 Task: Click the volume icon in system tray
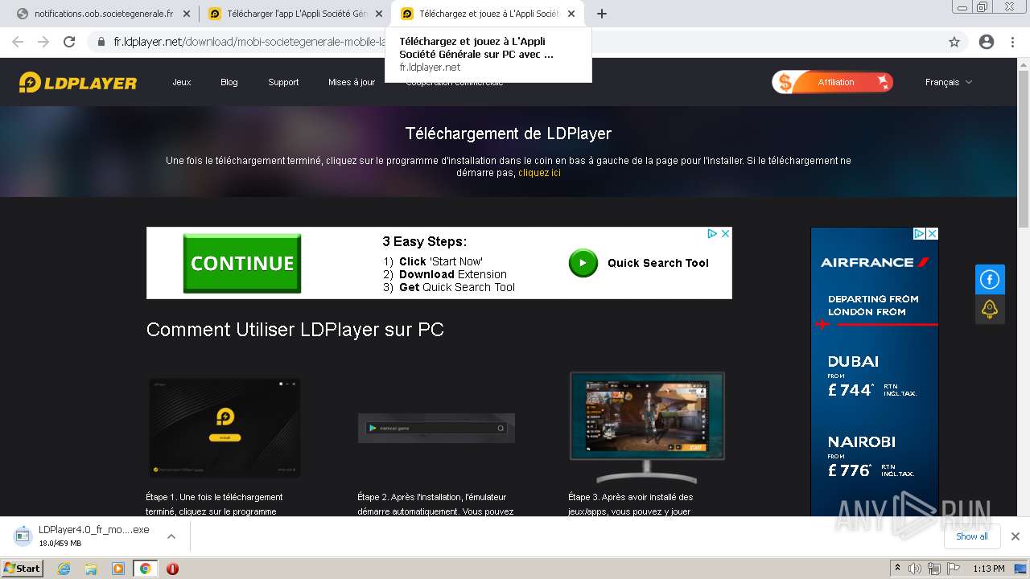coord(915,569)
